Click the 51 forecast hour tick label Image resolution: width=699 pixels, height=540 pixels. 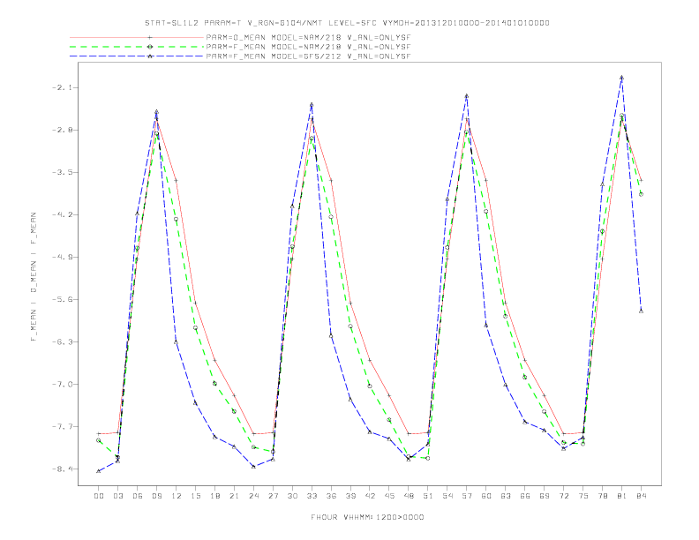tap(428, 496)
